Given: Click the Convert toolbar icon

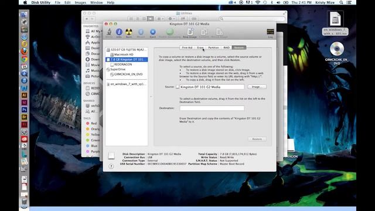Looking at the screenshot, I should tap(204, 32).
